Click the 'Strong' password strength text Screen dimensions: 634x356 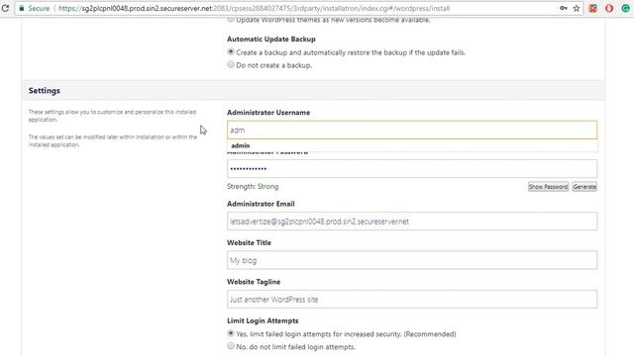click(267, 187)
